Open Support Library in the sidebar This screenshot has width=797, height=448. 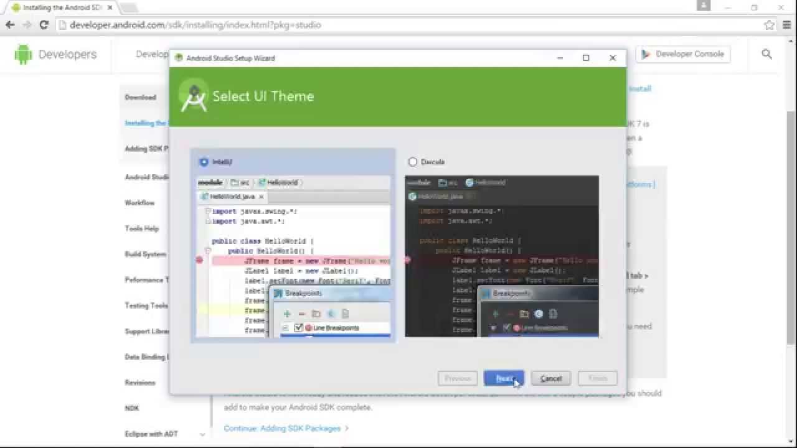[147, 331]
